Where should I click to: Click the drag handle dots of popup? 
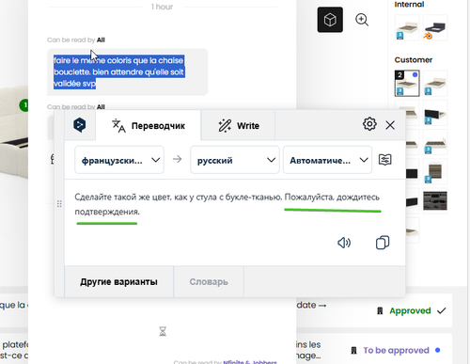point(59,204)
